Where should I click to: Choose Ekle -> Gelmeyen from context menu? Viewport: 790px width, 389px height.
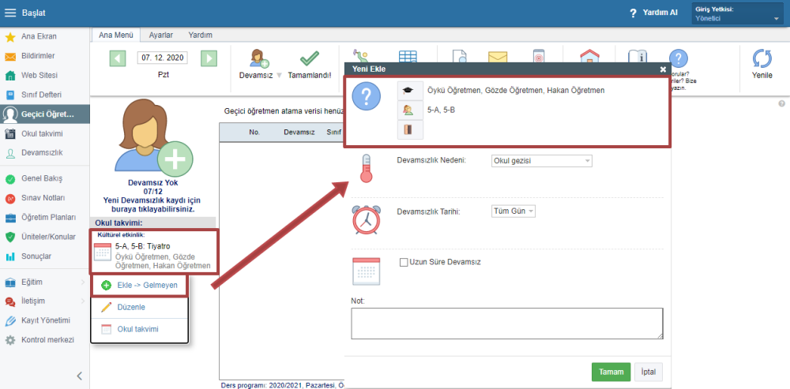coord(139,286)
